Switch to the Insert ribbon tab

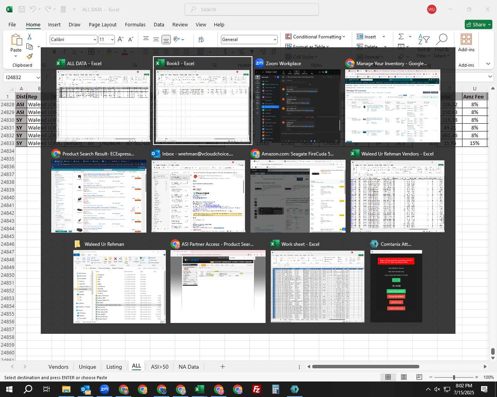pyautogui.click(x=54, y=24)
